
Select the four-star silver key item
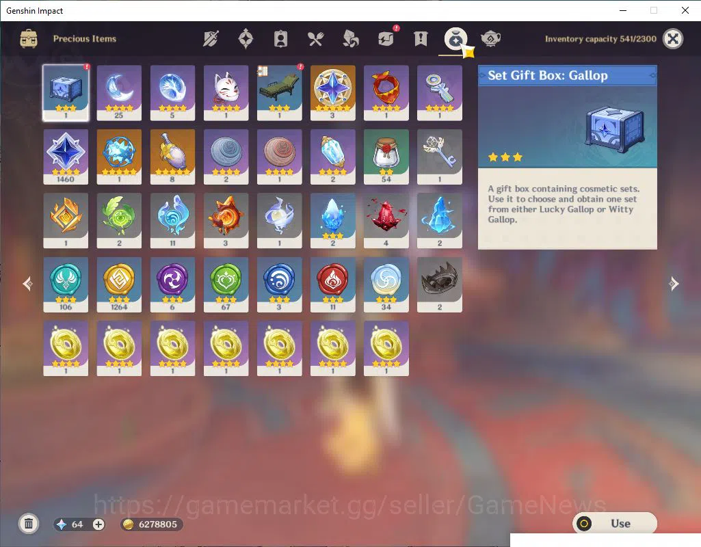tap(440, 93)
